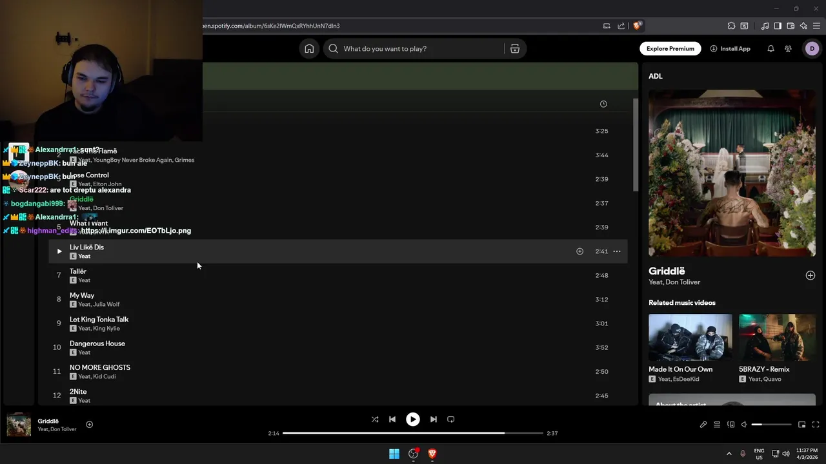Open more options for Liv Likë Dis
The image size is (826, 464).
pyautogui.click(x=617, y=251)
